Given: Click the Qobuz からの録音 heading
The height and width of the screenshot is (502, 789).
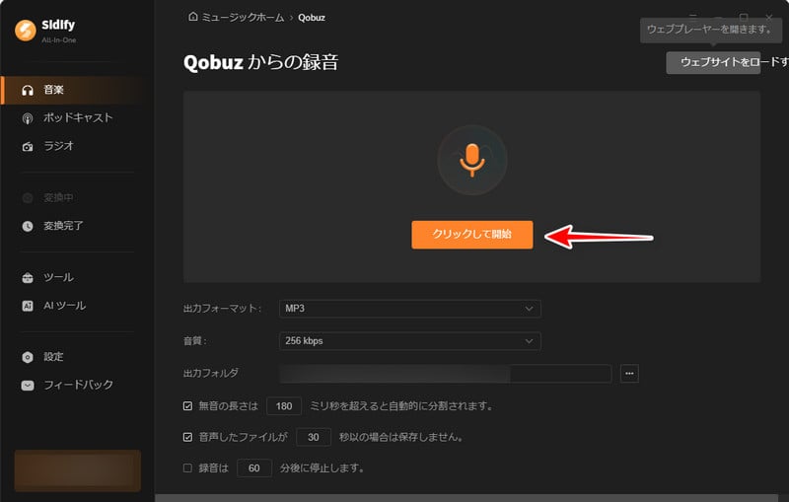Looking at the screenshot, I should [x=260, y=63].
